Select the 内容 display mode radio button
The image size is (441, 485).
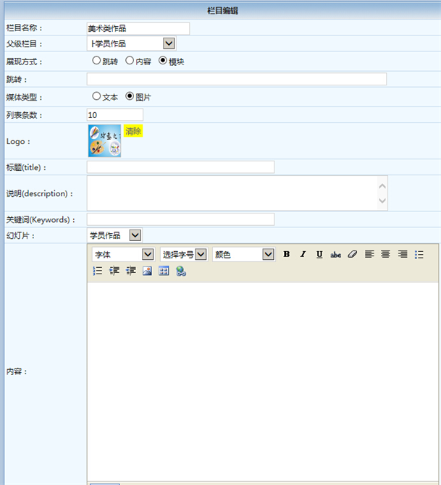click(x=130, y=61)
